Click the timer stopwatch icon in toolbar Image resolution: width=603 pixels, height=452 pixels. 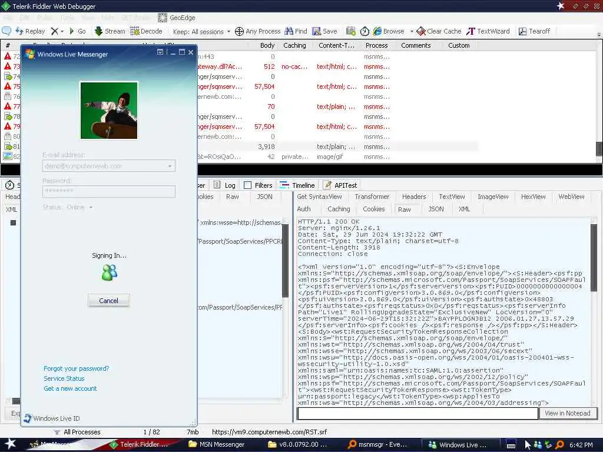(x=365, y=32)
